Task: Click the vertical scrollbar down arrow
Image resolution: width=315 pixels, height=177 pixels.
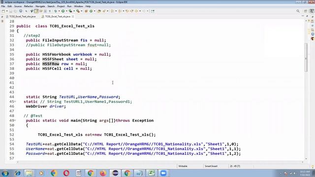Action: click(x=306, y=159)
